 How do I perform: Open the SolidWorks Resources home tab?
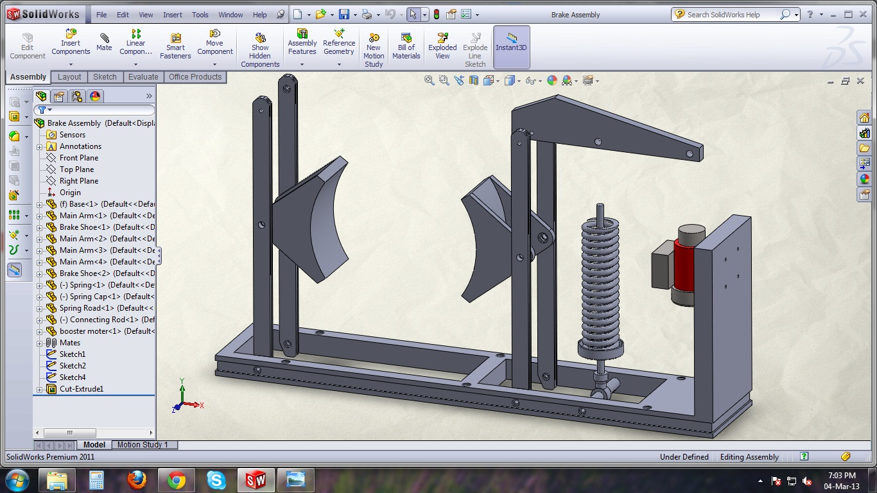(x=864, y=117)
